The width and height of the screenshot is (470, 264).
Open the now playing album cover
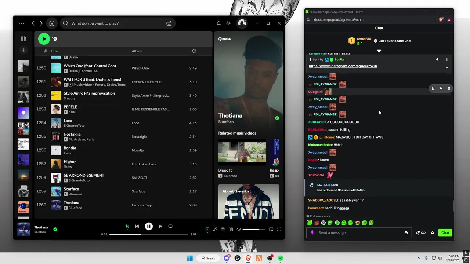[23, 230]
